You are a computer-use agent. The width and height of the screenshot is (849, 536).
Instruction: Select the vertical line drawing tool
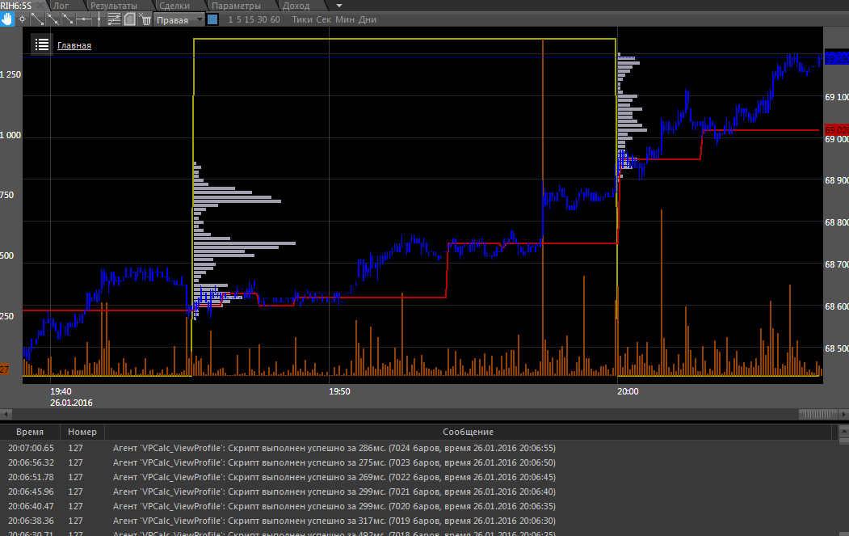pos(99,19)
